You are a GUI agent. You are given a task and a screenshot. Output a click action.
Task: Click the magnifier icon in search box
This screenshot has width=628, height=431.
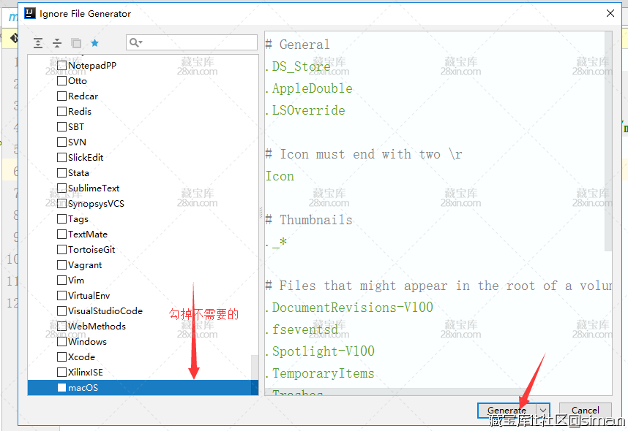tap(134, 43)
